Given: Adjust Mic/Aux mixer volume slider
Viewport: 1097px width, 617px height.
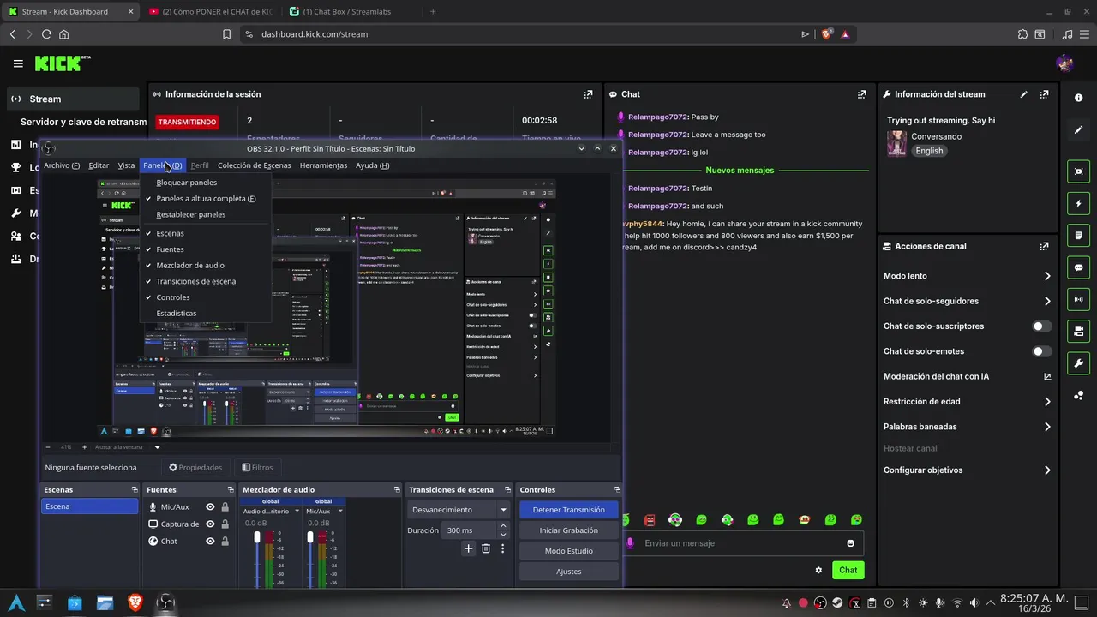Looking at the screenshot, I should [310, 538].
